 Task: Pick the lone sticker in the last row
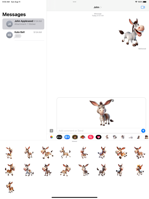pos(10,187)
